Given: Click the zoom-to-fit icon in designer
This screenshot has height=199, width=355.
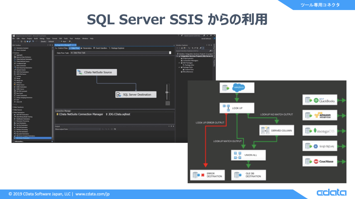Looking at the screenshot, I should pyautogui.click(x=168, y=103).
